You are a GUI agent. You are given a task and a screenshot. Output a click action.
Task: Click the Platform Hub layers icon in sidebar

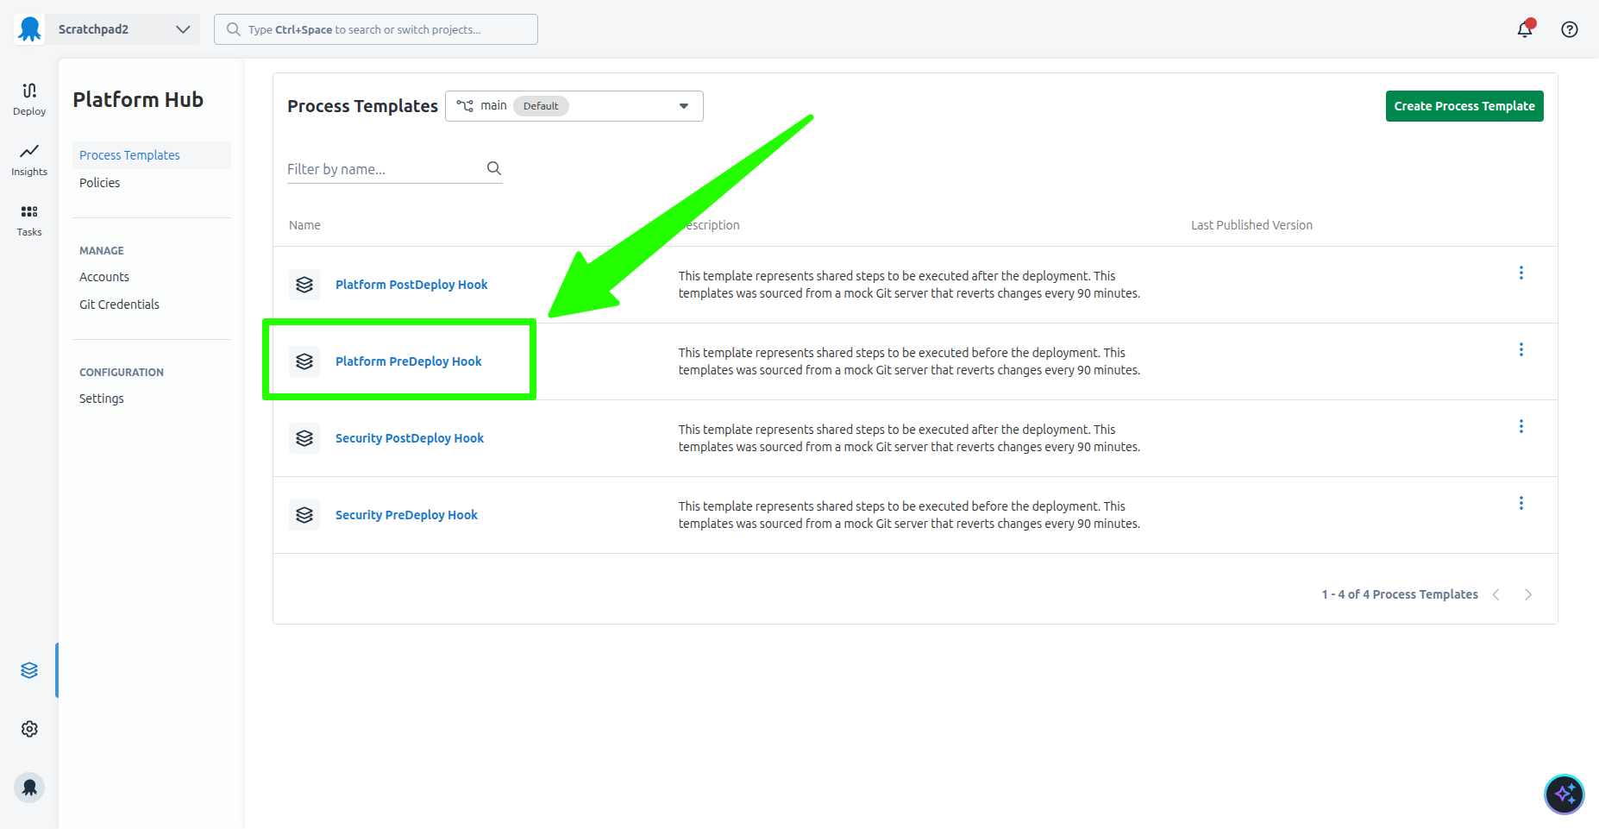coord(29,669)
